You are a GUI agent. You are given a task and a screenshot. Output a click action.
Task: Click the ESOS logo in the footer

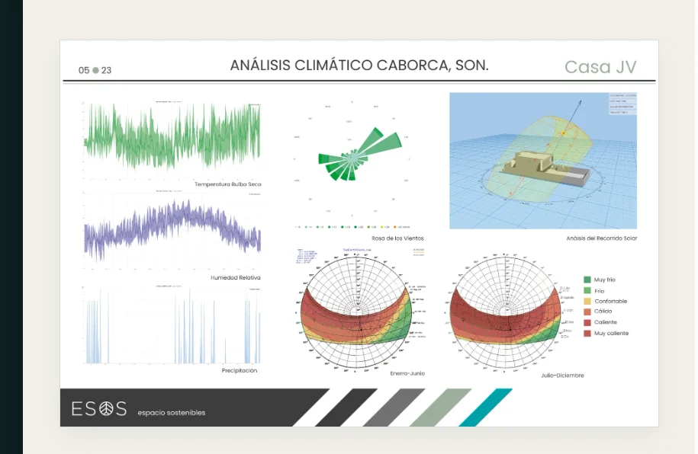coord(99,408)
